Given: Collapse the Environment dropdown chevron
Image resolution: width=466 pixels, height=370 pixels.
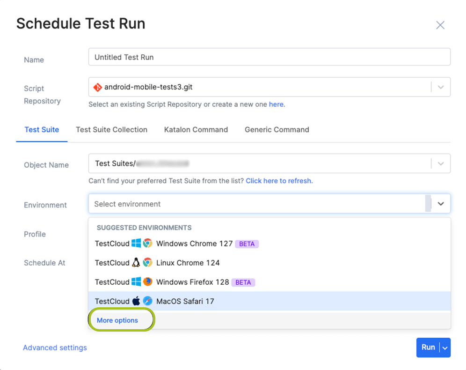Looking at the screenshot, I should (441, 204).
